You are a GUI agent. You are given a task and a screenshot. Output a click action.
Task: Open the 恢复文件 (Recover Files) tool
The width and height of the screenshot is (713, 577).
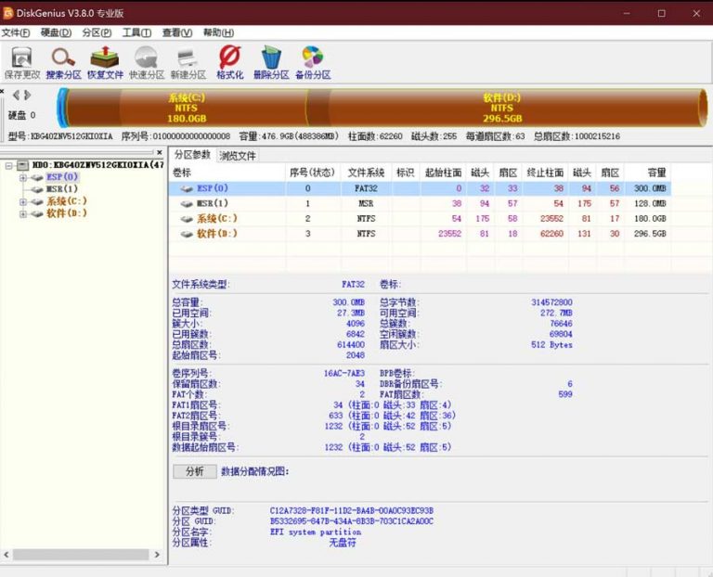click(104, 61)
